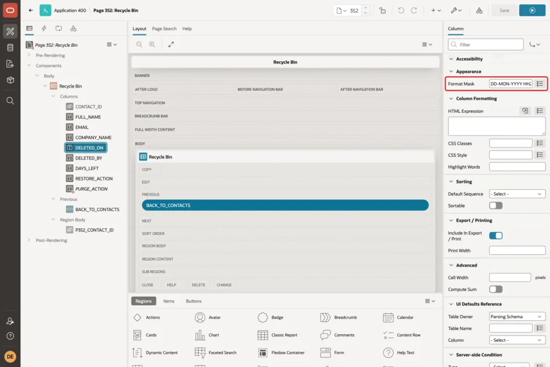The height and width of the screenshot is (367, 550).
Task: Click the Application 400 breadcrumb link
Action: [x=70, y=10]
